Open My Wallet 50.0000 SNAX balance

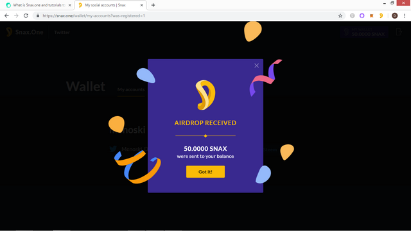point(364,32)
